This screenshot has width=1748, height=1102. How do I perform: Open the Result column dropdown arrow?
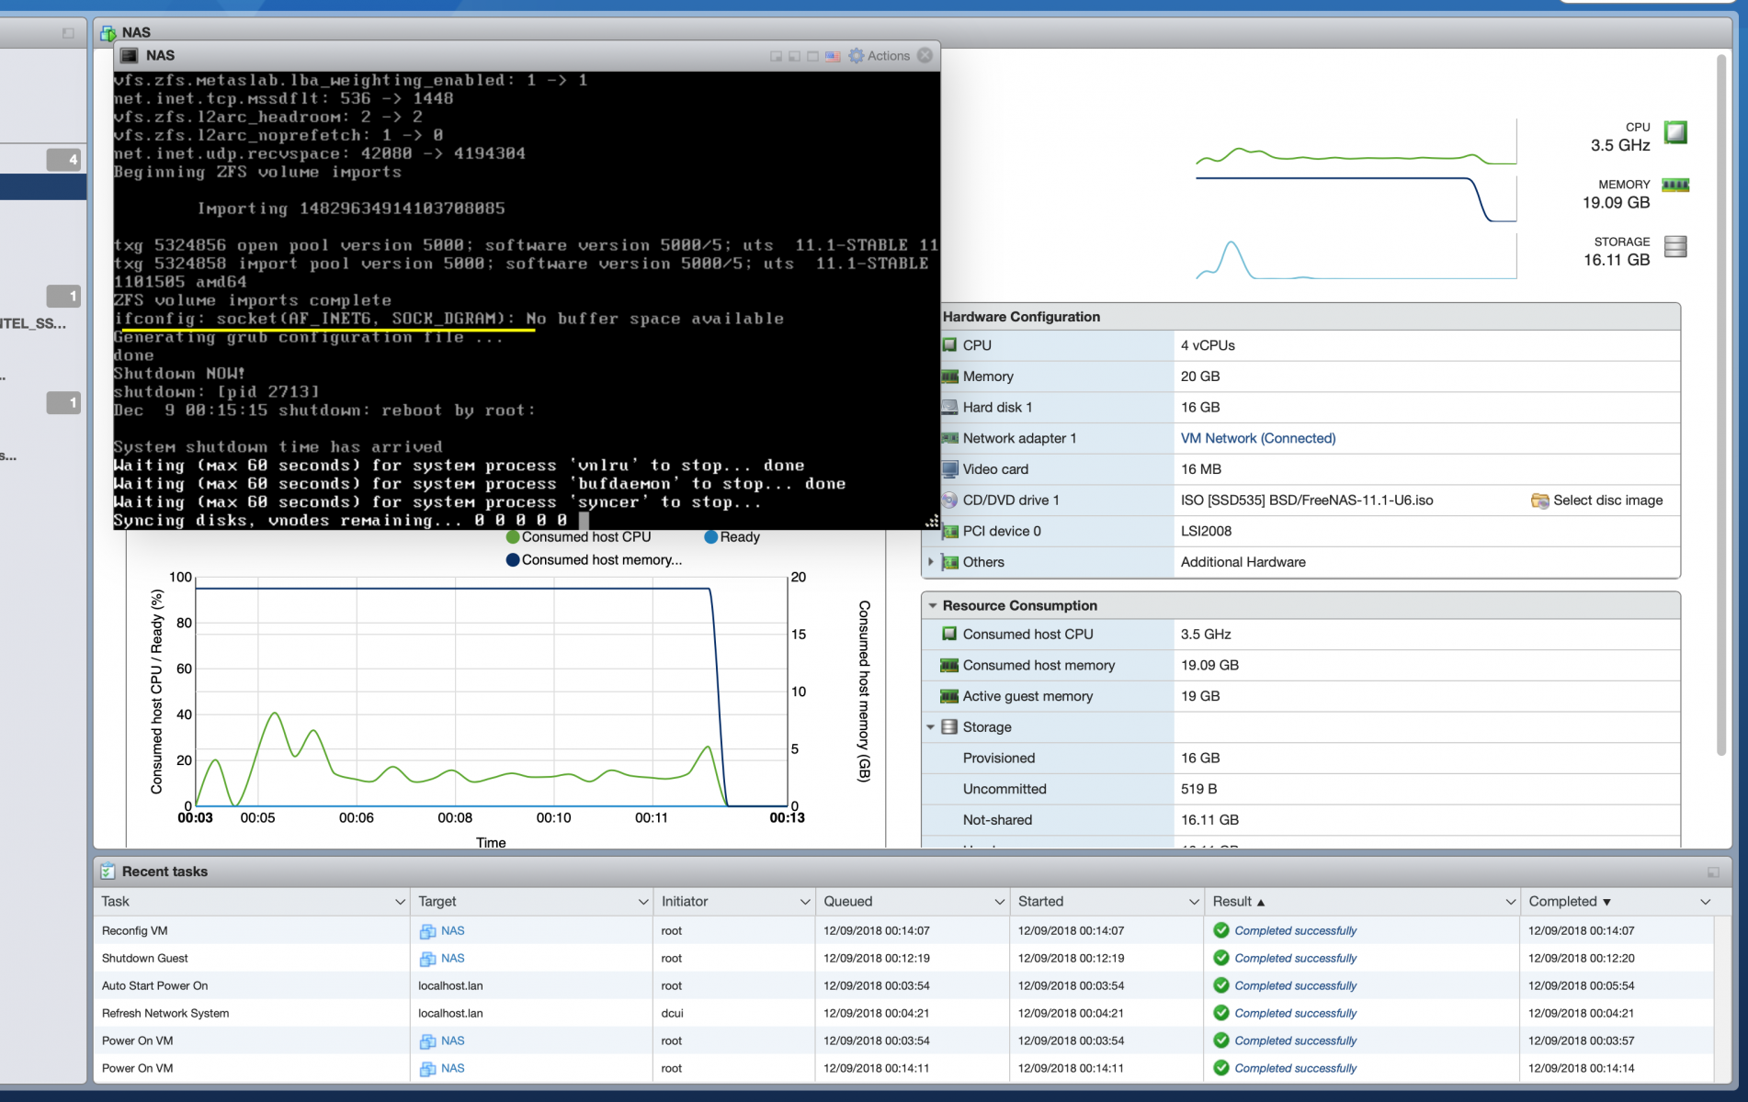pos(1509,902)
